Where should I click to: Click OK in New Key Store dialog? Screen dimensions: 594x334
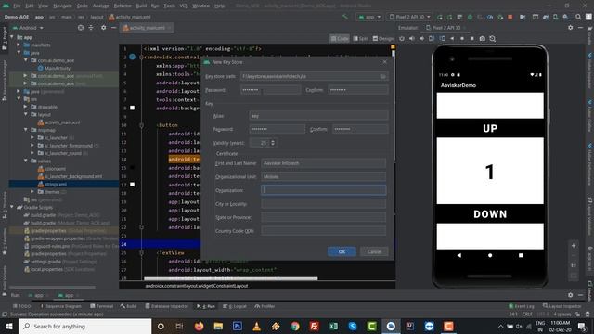pos(342,251)
